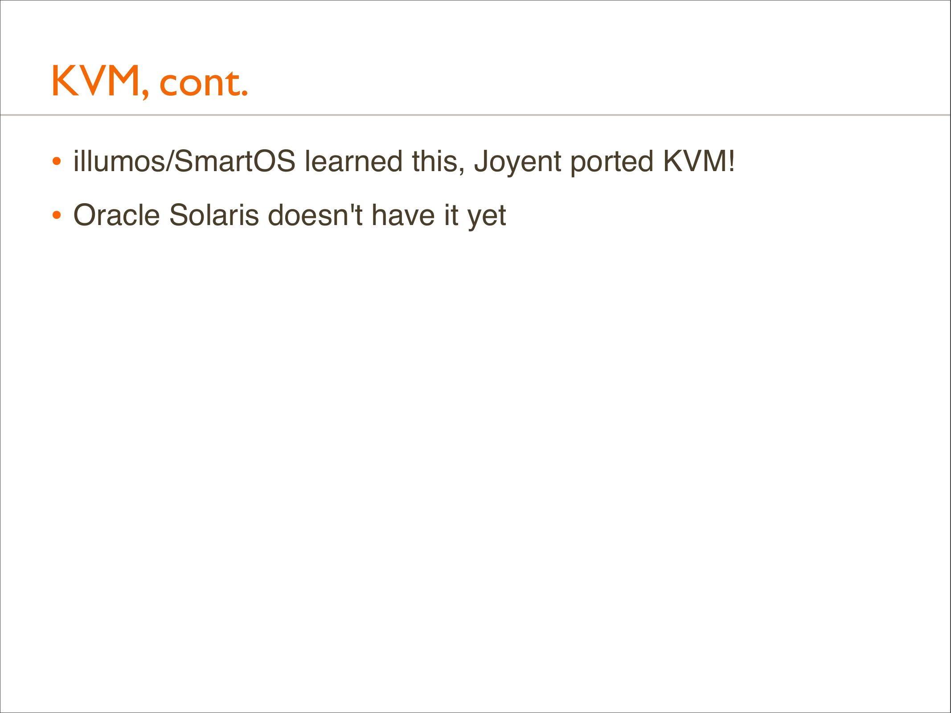951x713 pixels.
Task: Click the word "Oracle" in the second bullet
Action: tap(116, 216)
